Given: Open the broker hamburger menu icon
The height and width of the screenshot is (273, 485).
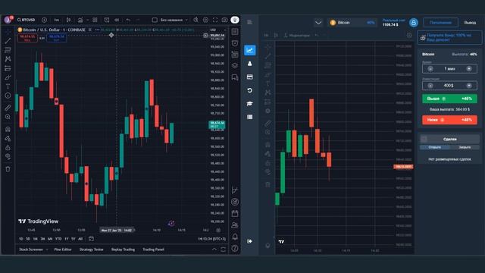Looking at the screenshot, I should click(x=249, y=22).
